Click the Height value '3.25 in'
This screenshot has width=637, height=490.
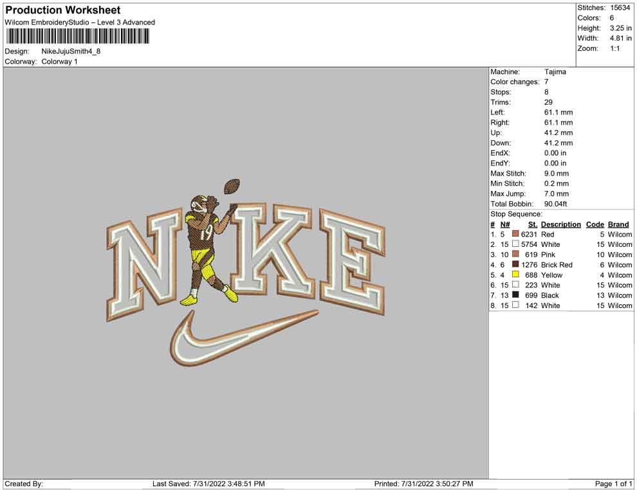coord(620,28)
